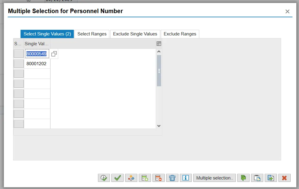
Task: Open the Exclude Single Values tab
Action: (135, 34)
